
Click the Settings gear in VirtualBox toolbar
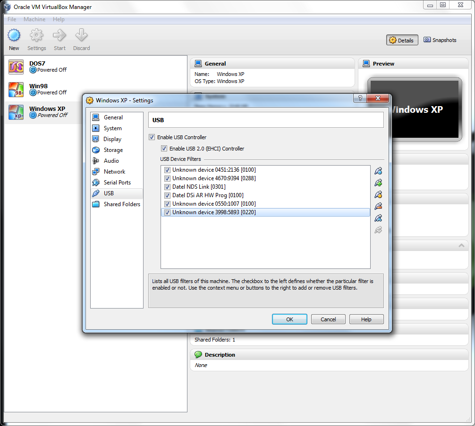36,35
